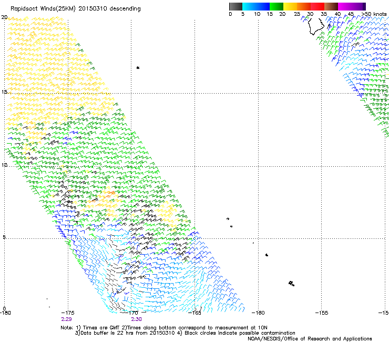The height and width of the screenshot is (342, 389).
Task: Pick the brown 35–40 knots legend swatch
Action: click(331, 6)
